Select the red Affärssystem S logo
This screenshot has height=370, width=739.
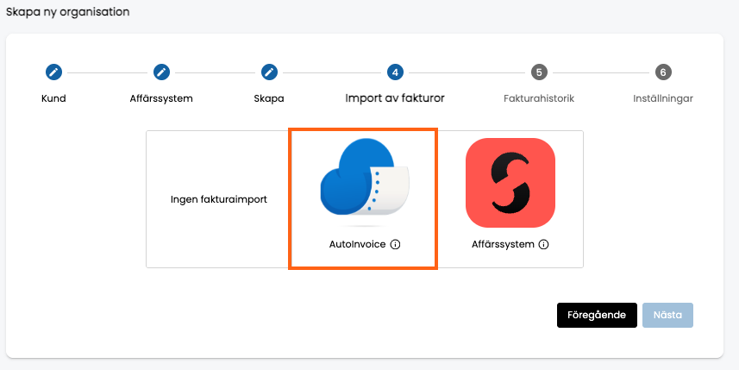pos(510,183)
